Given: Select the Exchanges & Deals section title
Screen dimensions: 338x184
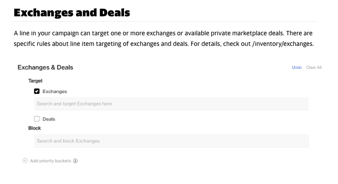Looking at the screenshot, I should coord(45,68).
